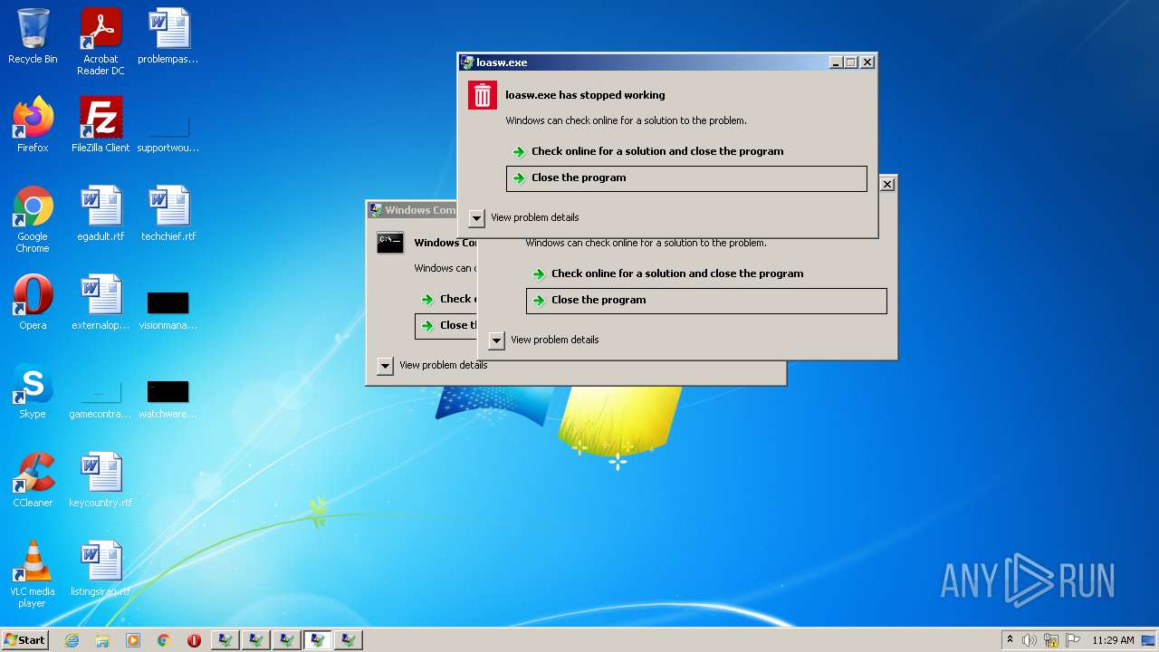Click the red trash icon in loasw.exe dialog
This screenshot has width=1159, height=652.
[483, 95]
